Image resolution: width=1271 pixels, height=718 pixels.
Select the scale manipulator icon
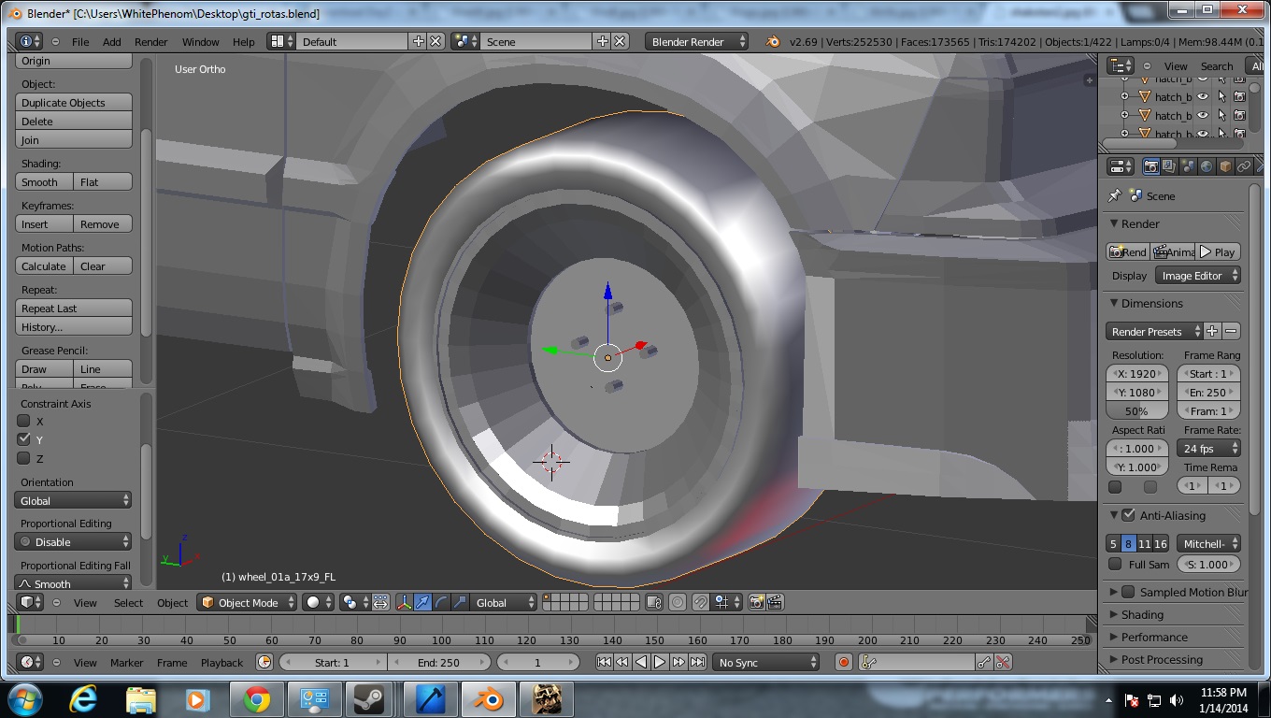tap(459, 602)
